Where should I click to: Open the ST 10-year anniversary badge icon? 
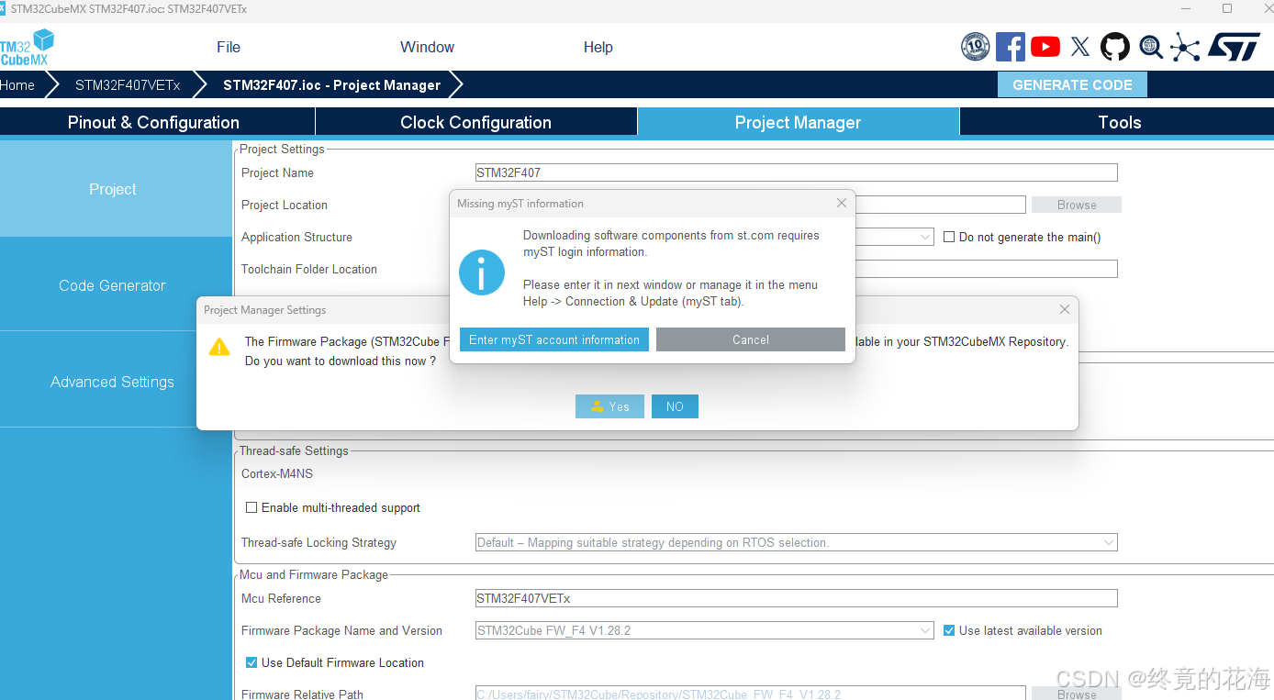975,47
